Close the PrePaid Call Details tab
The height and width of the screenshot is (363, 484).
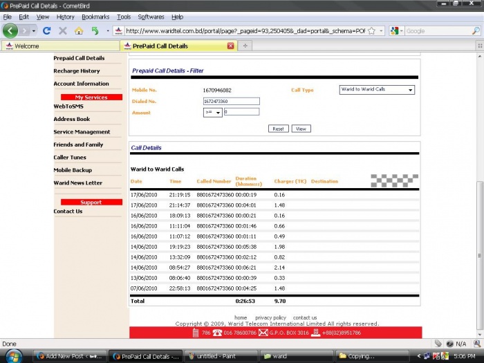click(231, 46)
